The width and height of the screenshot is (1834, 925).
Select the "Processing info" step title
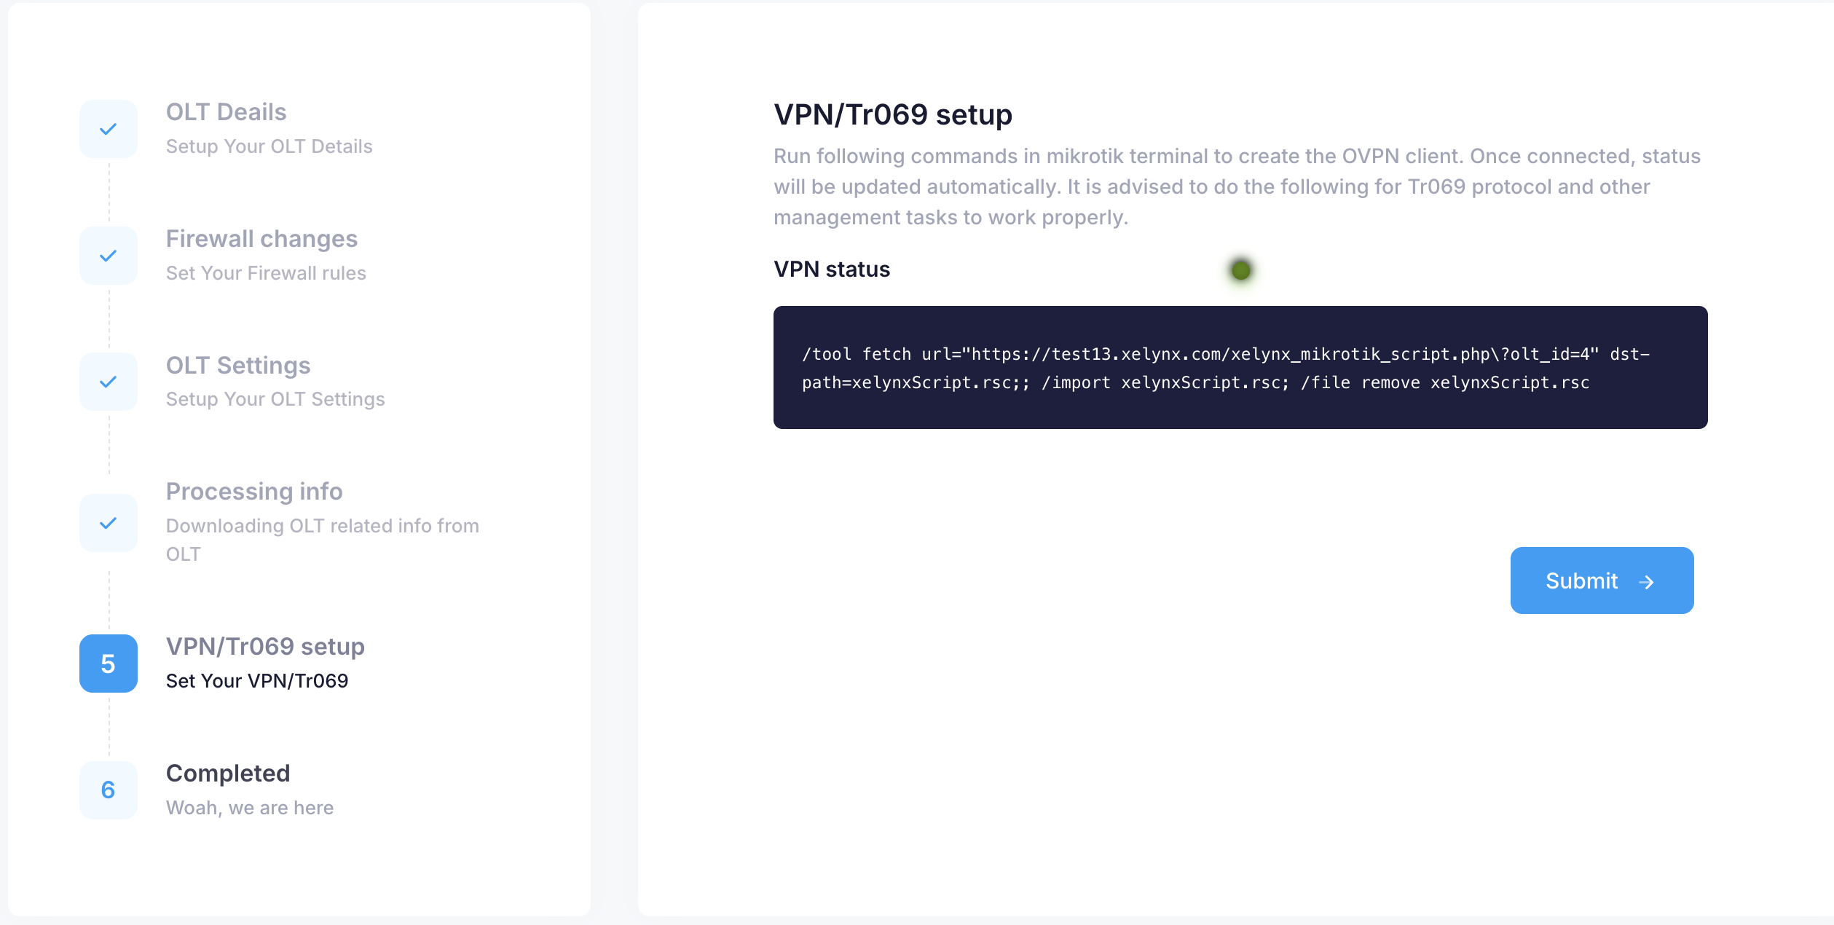pyautogui.click(x=254, y=492)
